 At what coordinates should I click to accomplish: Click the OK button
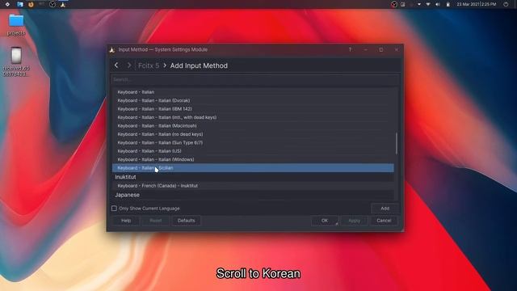(325, 221)
